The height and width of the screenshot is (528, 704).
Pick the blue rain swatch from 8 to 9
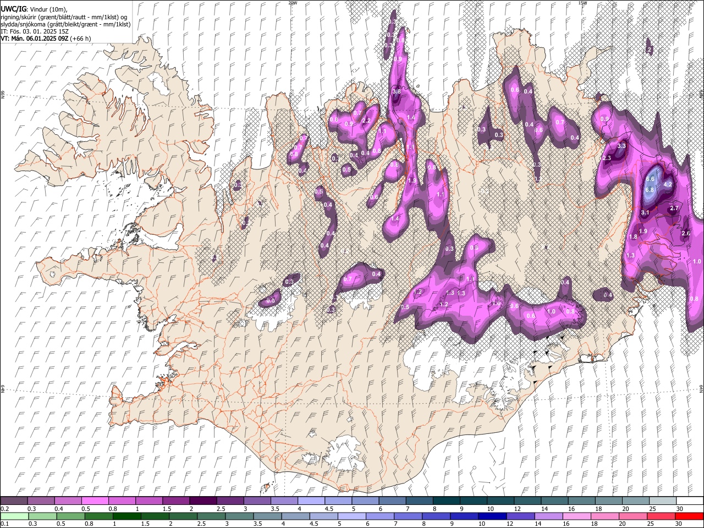point(436,516)
